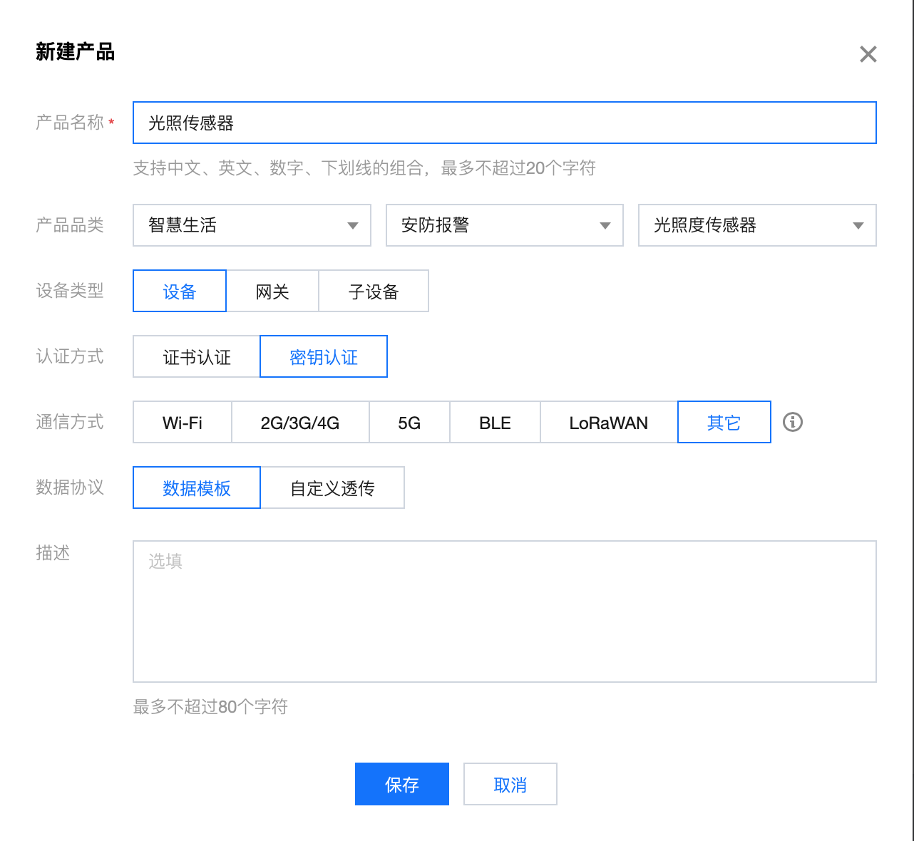Viewport: 914px width, 841px height.
Task: Click the 取消 button
Action: [x=510, y=784]
